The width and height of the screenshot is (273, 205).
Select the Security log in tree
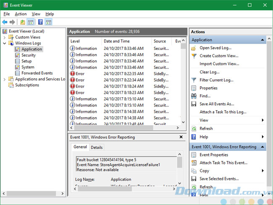click(x=29, y=55)
